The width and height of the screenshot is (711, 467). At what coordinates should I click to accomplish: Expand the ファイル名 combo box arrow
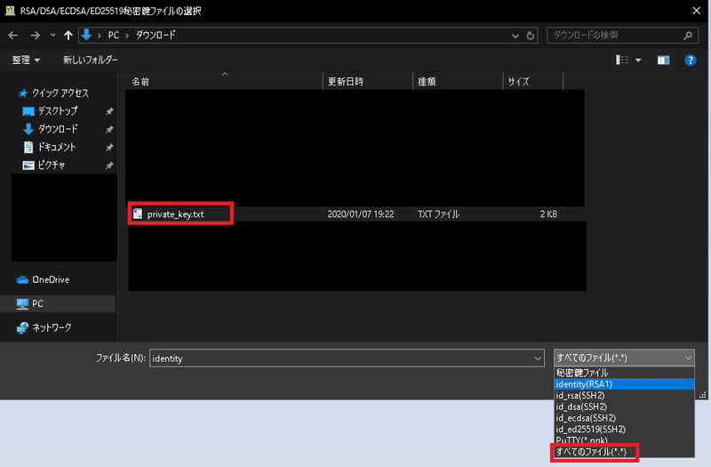[x=538, y=358]
